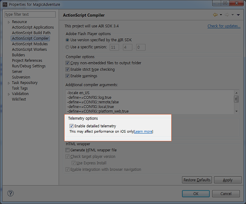Click the CONFIG::remote,false argument line

coord(93,102)
